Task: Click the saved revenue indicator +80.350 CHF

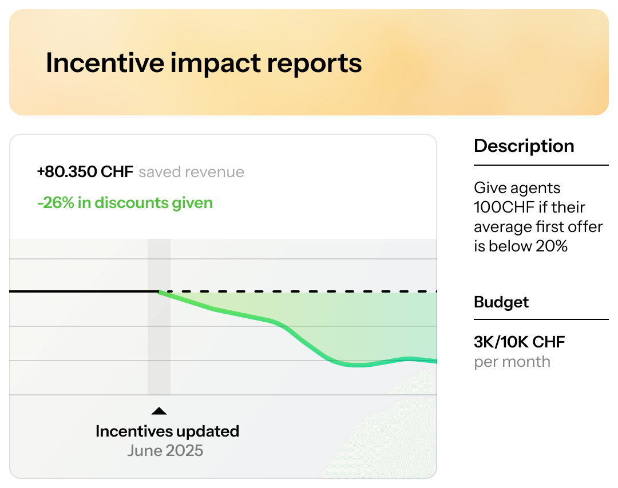Action: click(x=85, y=171)
